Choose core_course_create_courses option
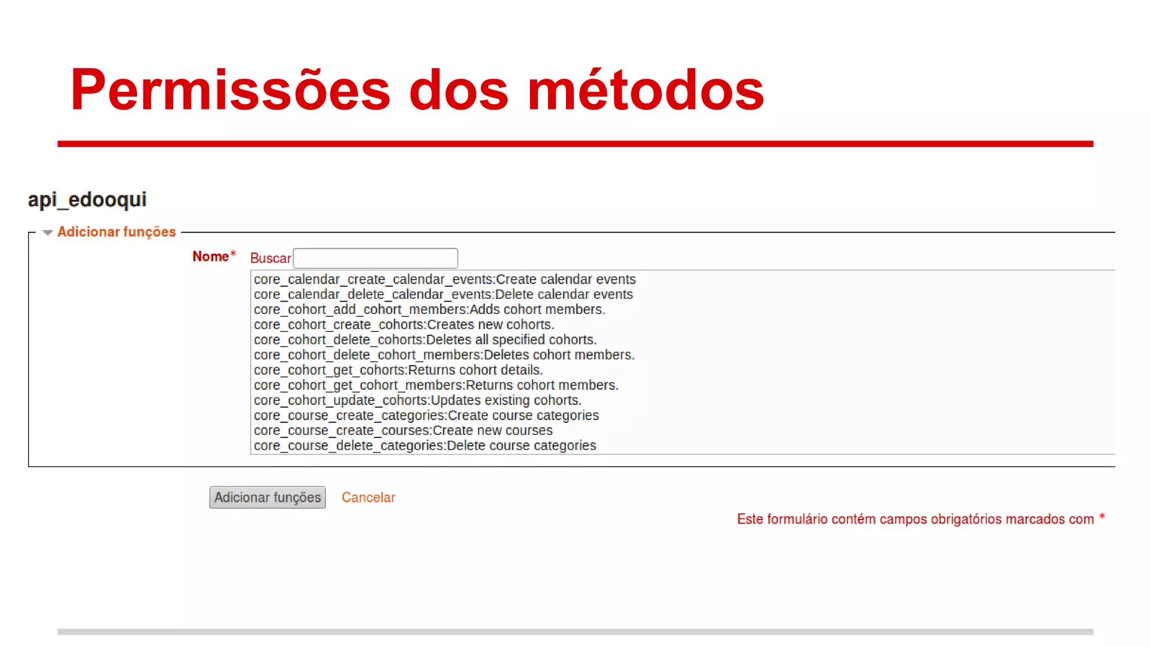 pos(682,431)
